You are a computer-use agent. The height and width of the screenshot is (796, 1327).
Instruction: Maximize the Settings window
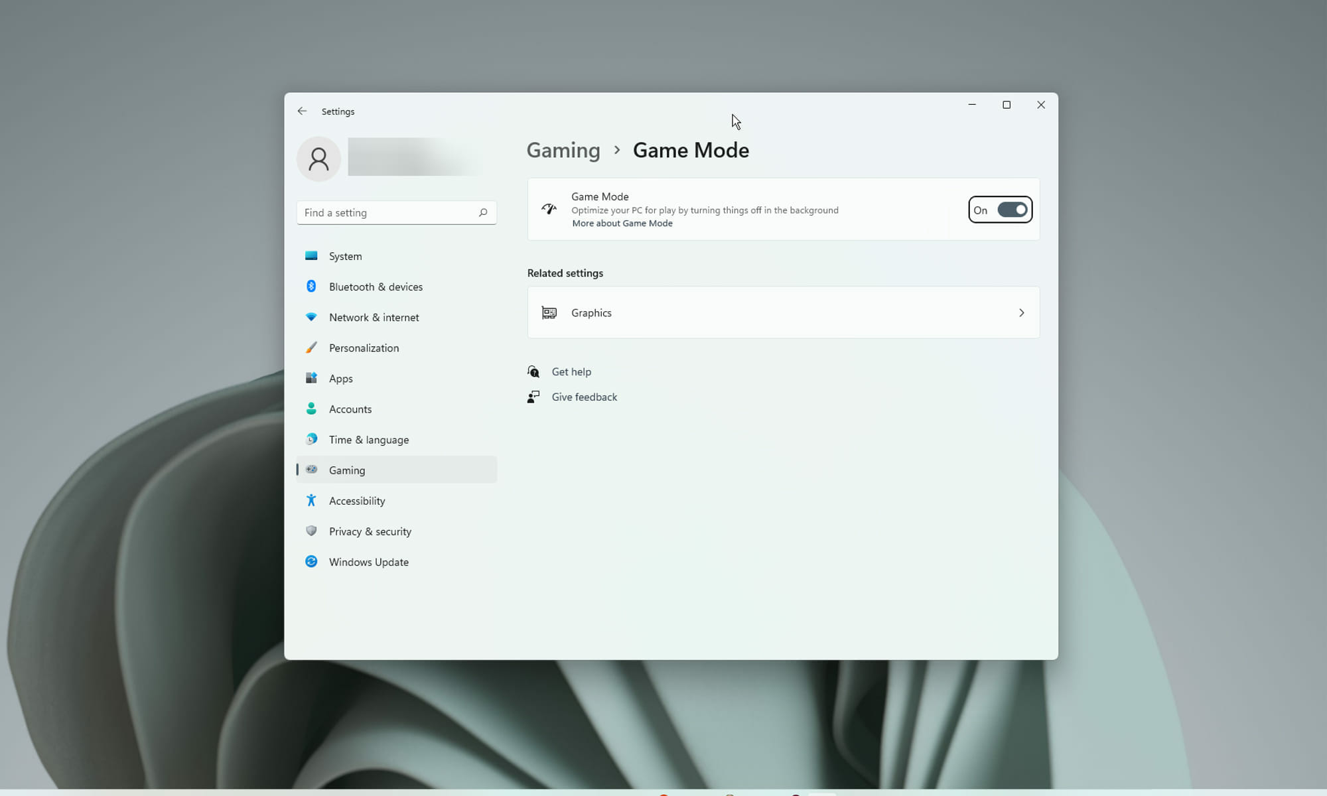(1007, 105)
